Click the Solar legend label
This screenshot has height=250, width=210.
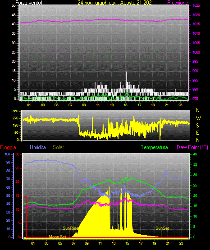coord(58,147)
